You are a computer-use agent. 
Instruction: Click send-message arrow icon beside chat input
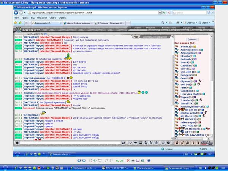click(x=123, y=143)
